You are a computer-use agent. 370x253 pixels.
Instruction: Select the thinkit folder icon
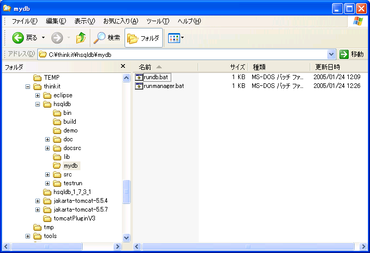tap(37, 86)
